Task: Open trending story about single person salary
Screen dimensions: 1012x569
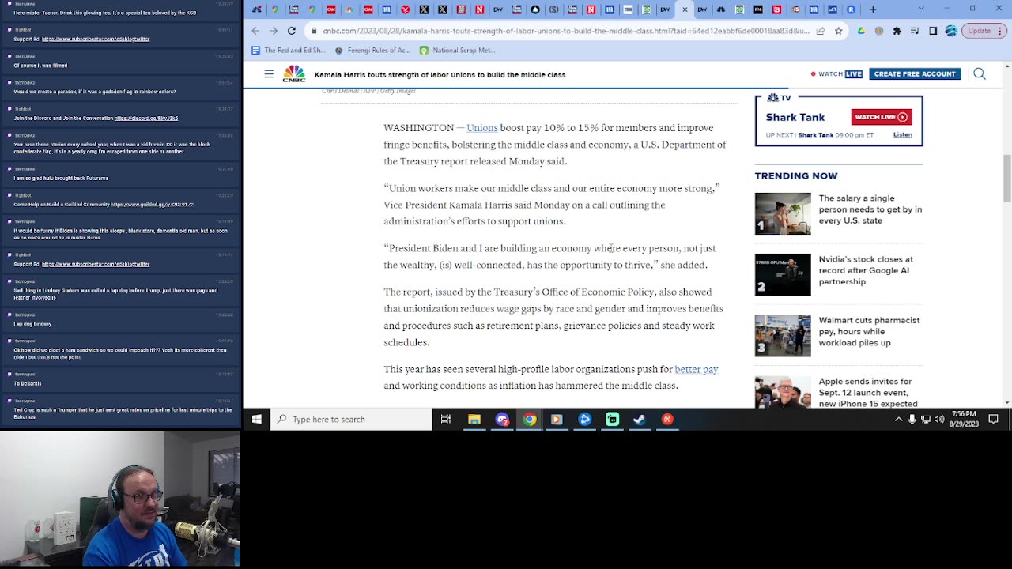Action: point(870,209)
